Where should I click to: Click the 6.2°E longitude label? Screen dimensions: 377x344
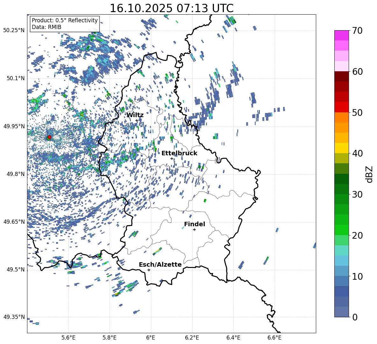click(192, 338)
